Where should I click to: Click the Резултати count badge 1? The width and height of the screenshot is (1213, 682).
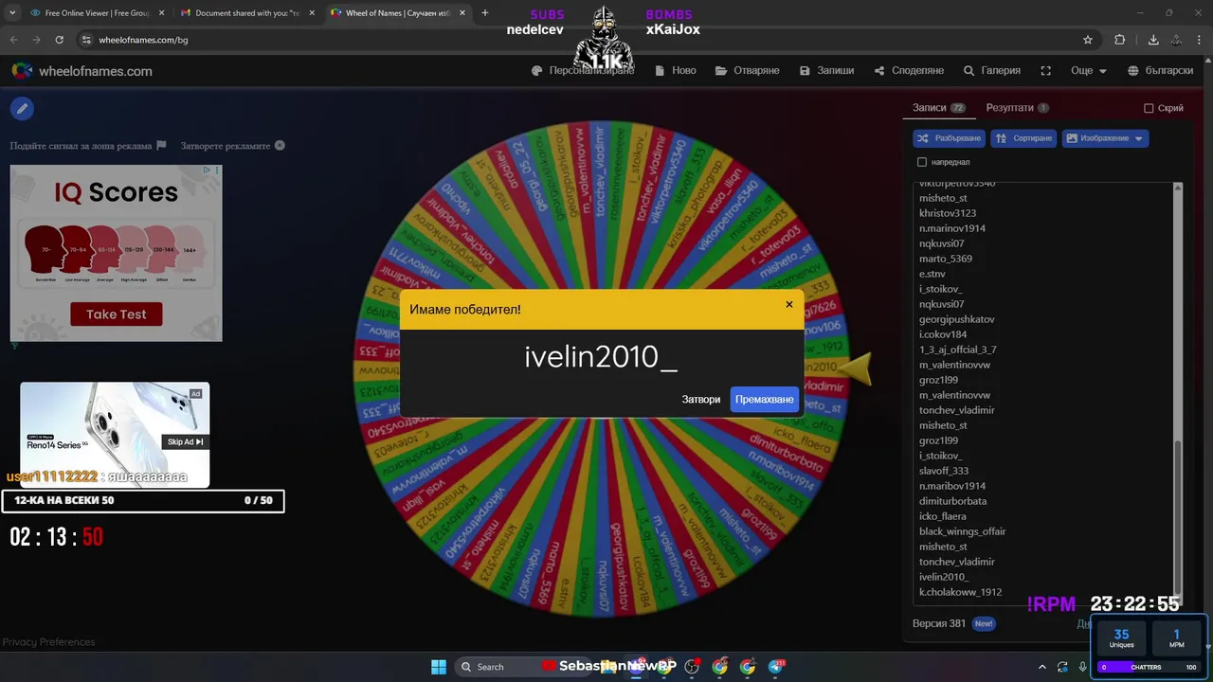[1043, 108]
